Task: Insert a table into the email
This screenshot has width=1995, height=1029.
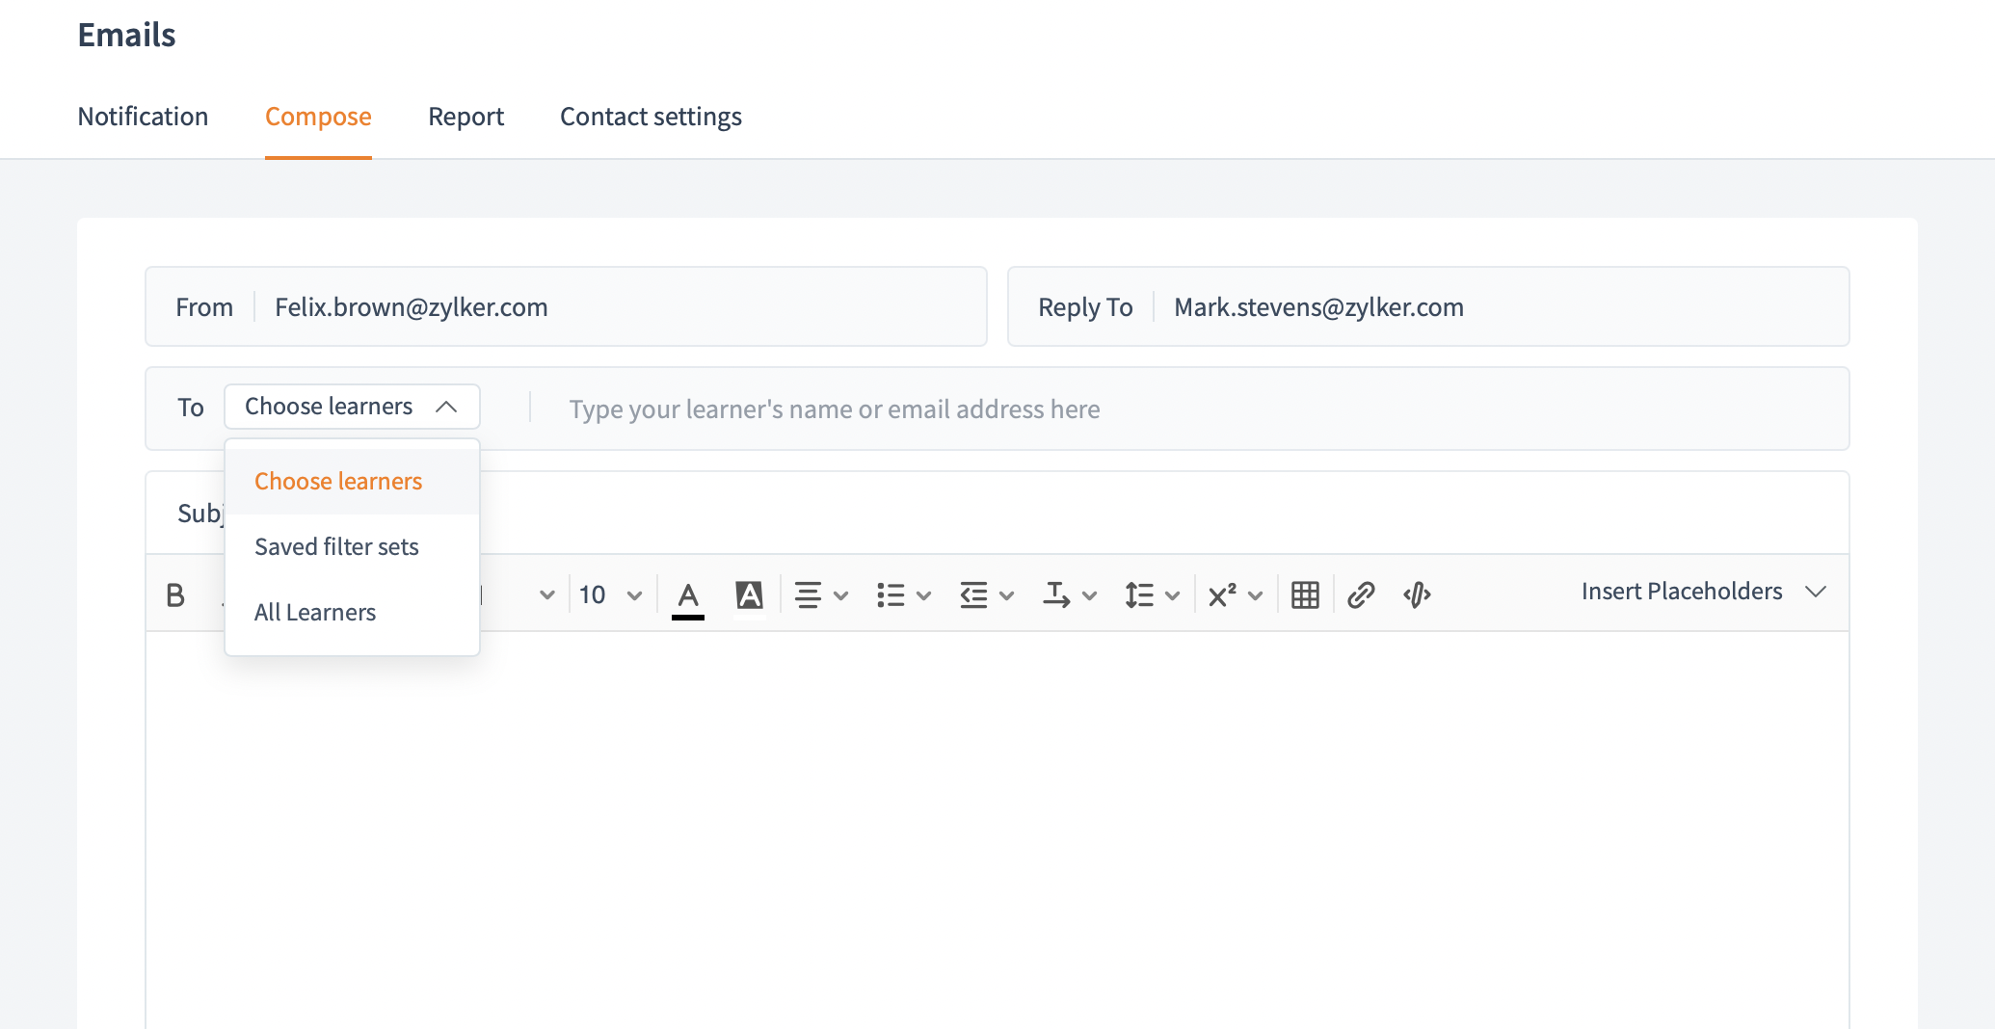Action: [x=1305, y=595]
